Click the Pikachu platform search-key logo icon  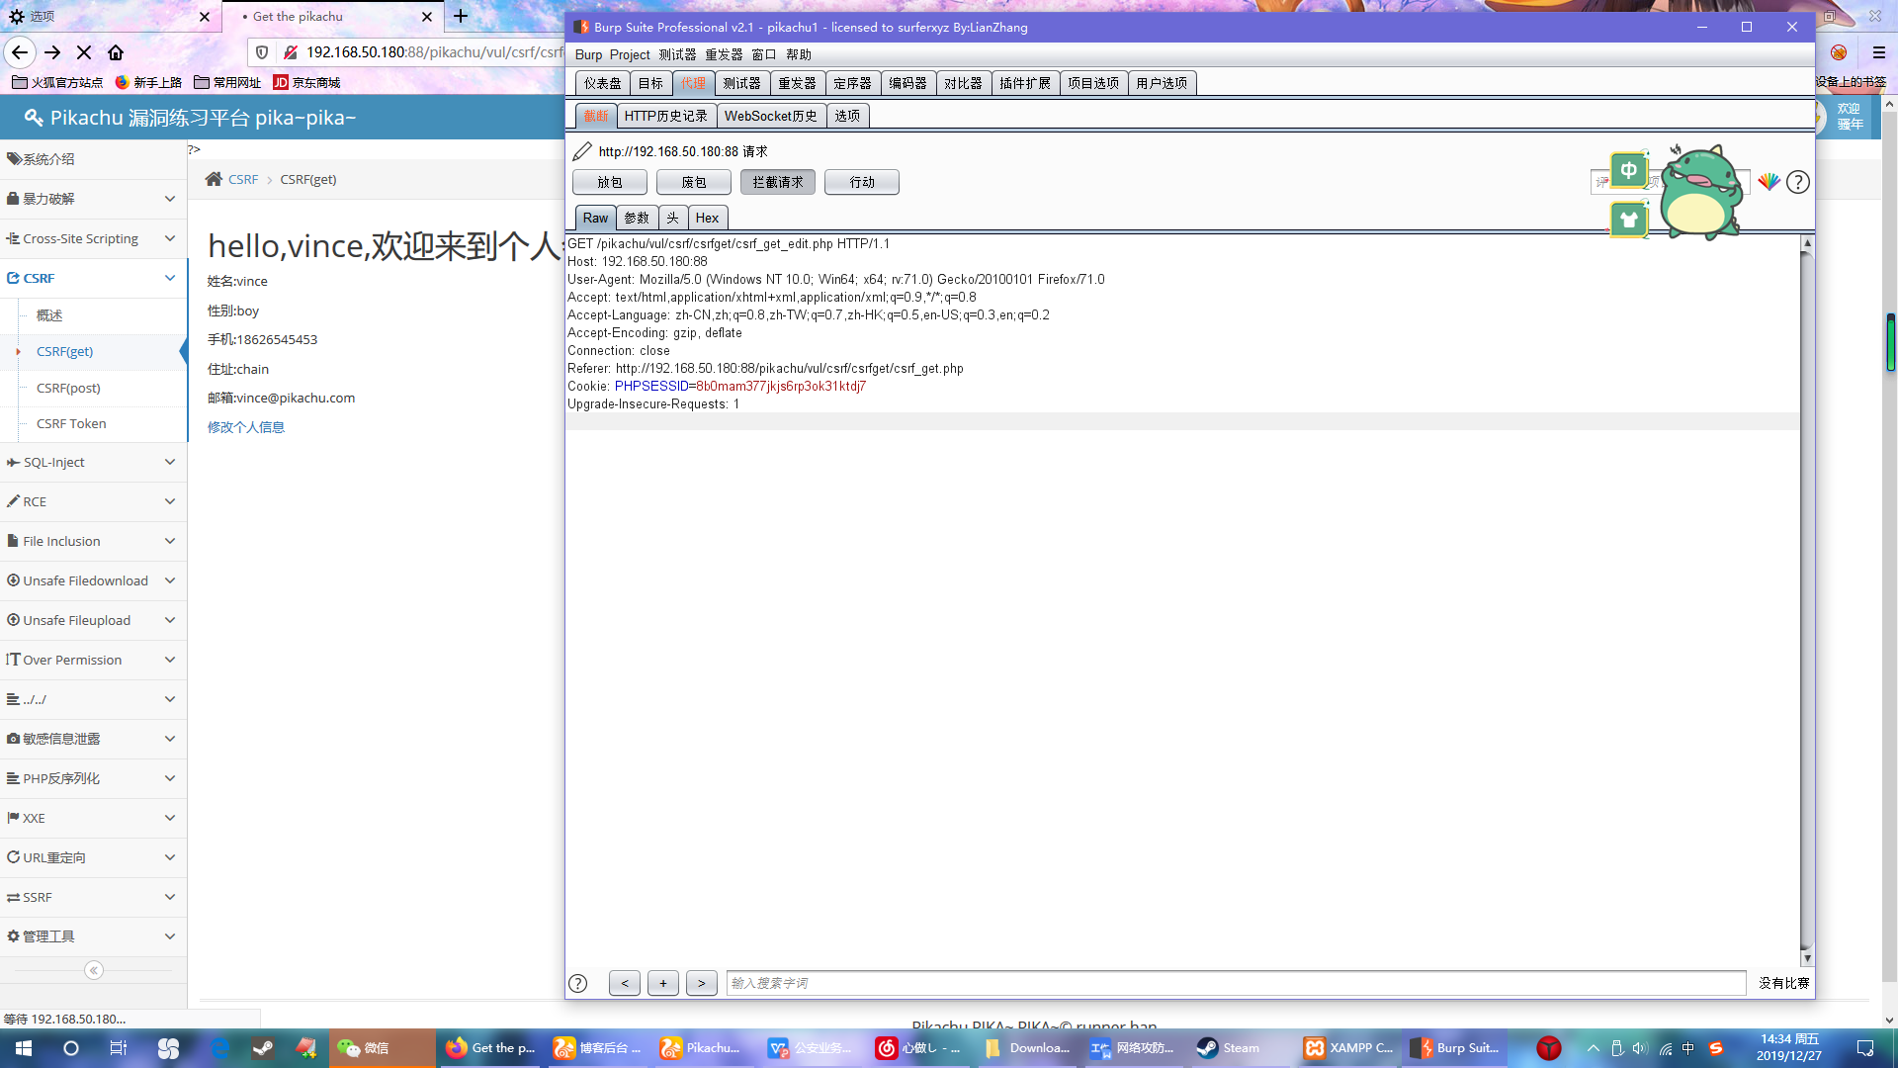point(33,118)
